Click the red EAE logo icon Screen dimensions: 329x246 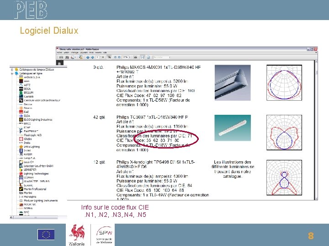(x=21, y=112)
